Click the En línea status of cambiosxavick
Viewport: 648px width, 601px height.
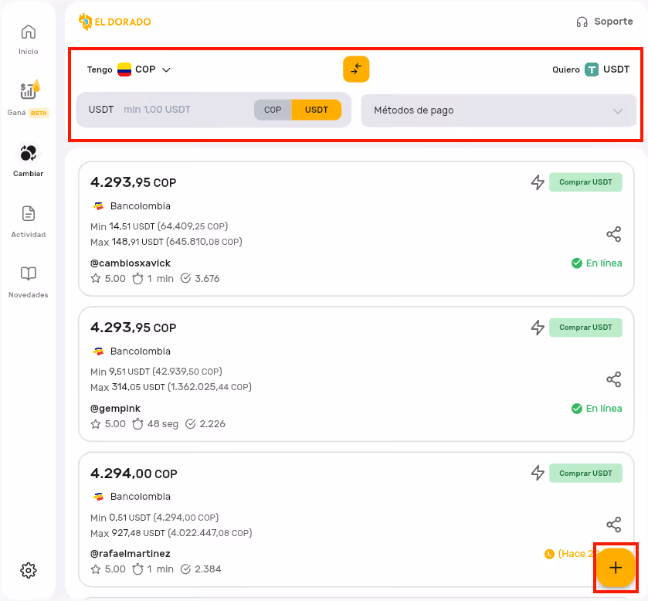(x=597, y=263)
